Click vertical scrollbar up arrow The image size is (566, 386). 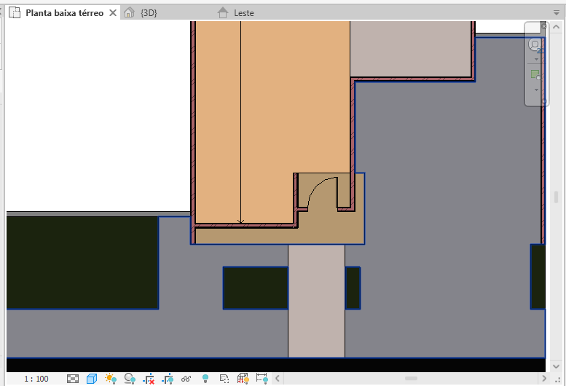(x=557, y=27)
